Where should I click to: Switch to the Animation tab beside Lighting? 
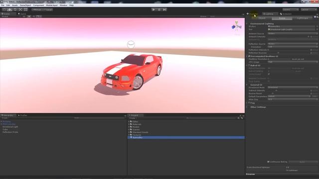point(286,14)
